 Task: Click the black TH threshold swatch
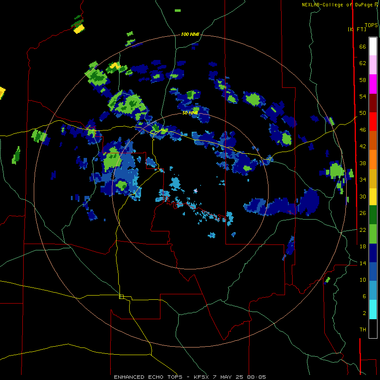(x=373, y=328)
